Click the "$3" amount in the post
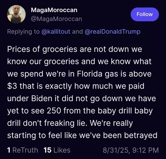This screenshot has width=166, height=159. point(12,86)
